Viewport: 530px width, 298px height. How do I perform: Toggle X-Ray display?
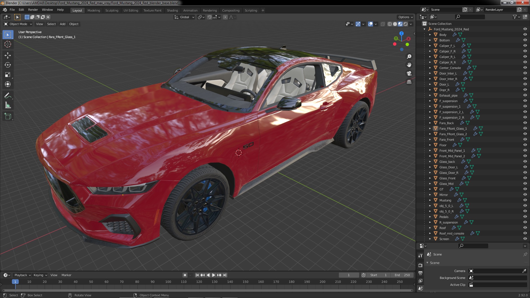click(x=383, y=24)
